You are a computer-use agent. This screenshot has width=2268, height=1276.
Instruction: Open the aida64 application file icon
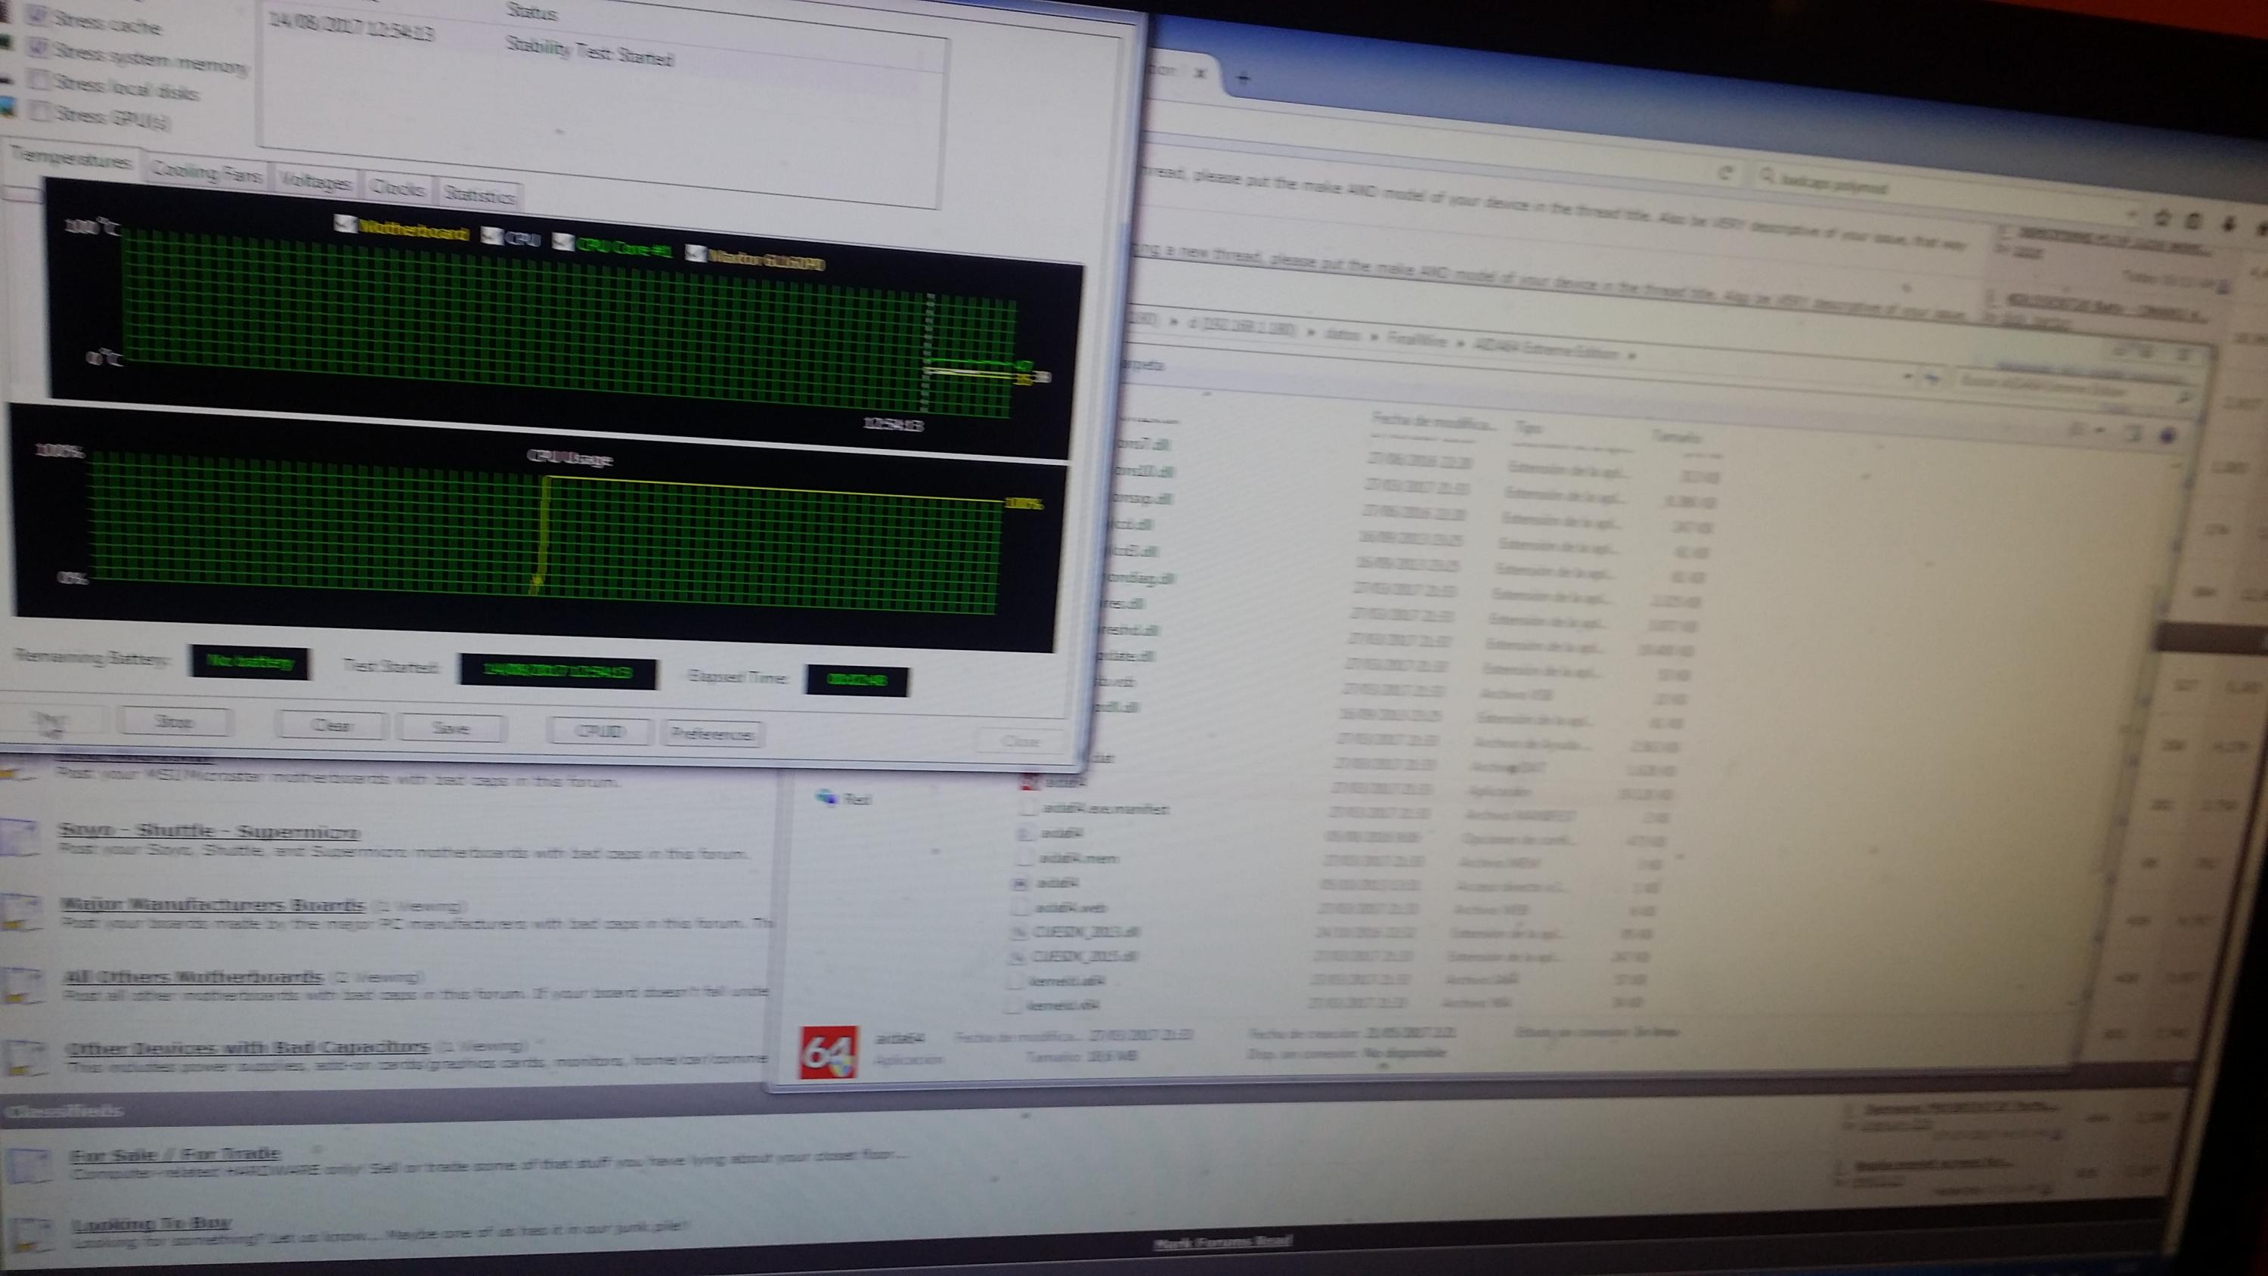coord(1030,782)
